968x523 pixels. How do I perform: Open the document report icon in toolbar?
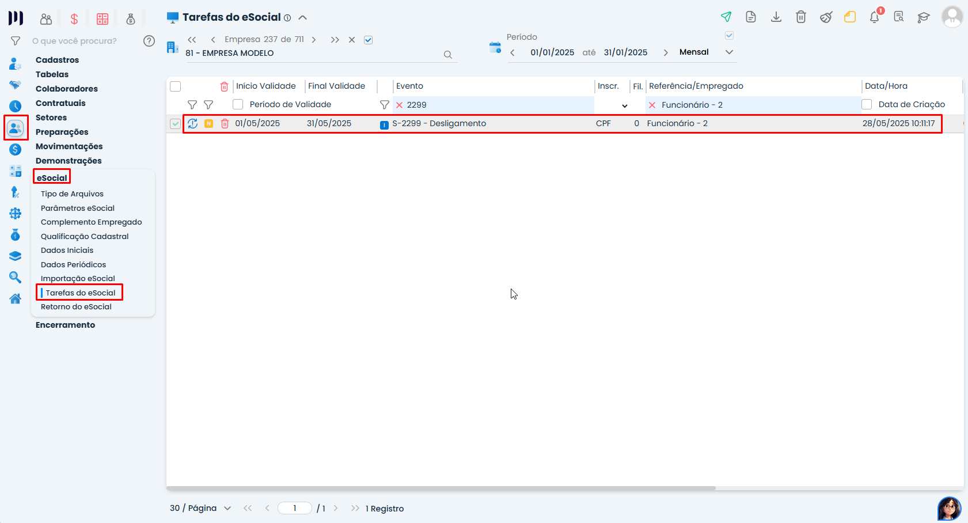click(751, 17)
